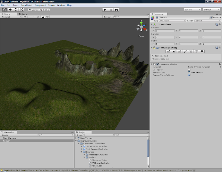This screenshot has width=222, height=172.
Task: Open the GameObject menu
Action: (x=26, y=5)
